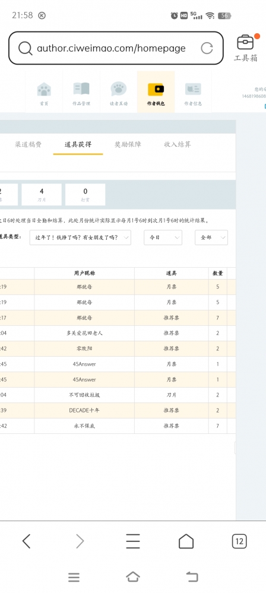Click the 数量 column header
266x593 pixels.
[217, 274]
